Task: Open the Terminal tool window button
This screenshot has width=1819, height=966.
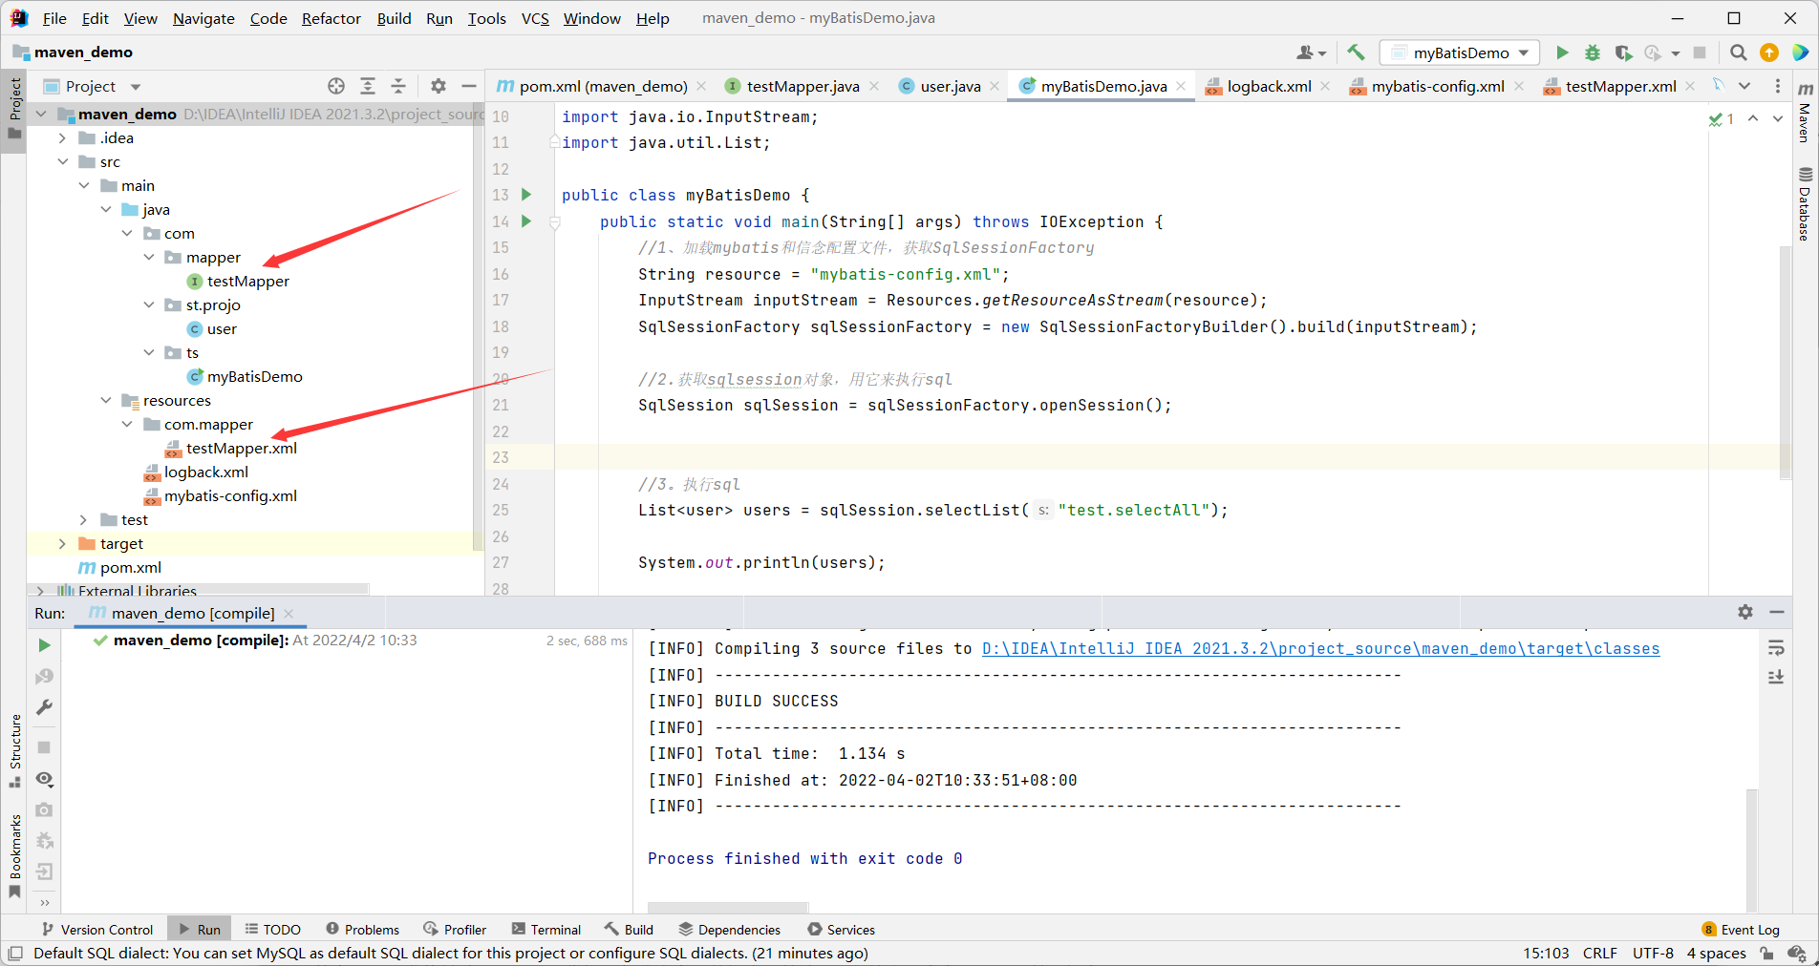Action: coord(546,930)
